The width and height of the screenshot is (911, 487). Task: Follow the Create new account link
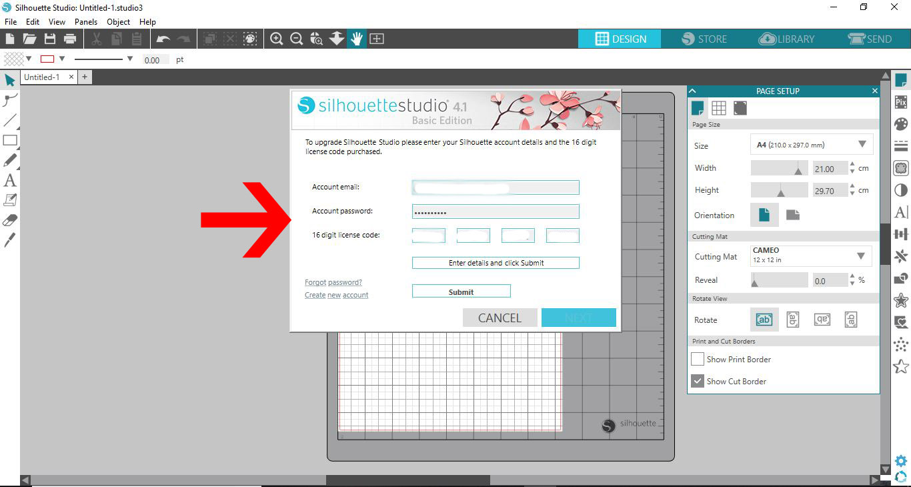coord(337,295)
